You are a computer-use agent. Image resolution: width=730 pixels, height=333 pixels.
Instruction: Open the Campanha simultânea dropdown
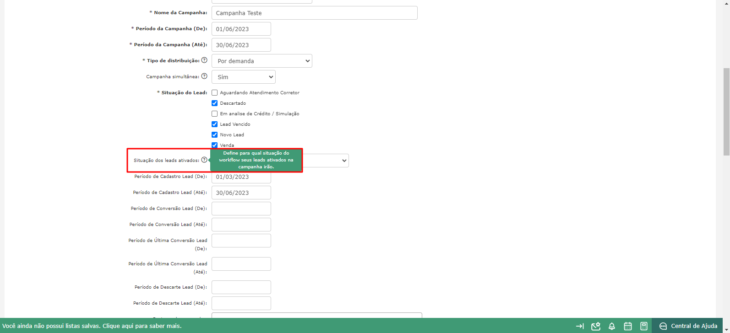(x=244, y=77)
